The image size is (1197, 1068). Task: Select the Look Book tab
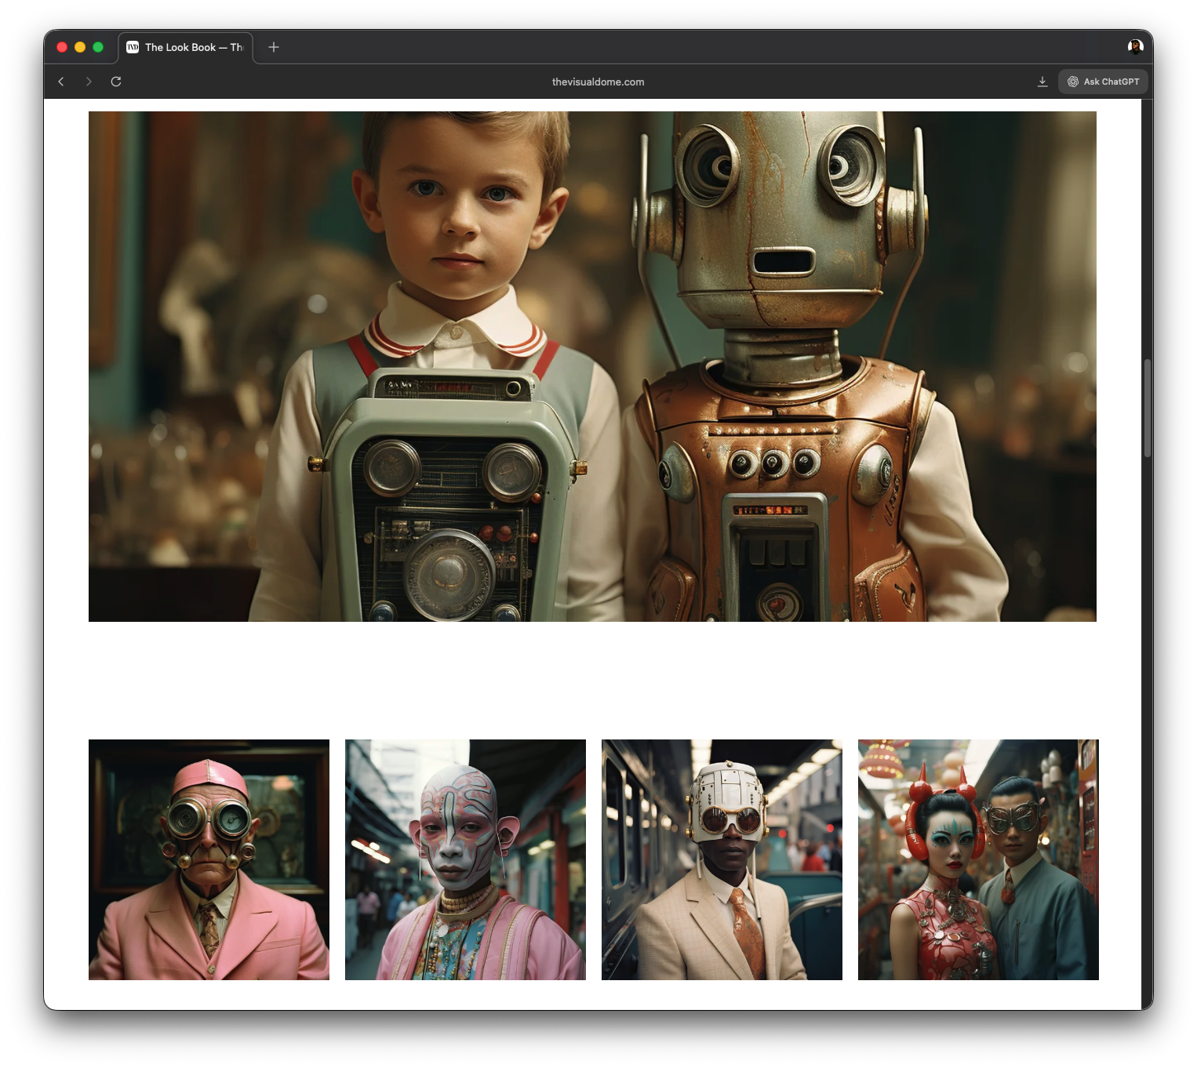coord(186,47)
